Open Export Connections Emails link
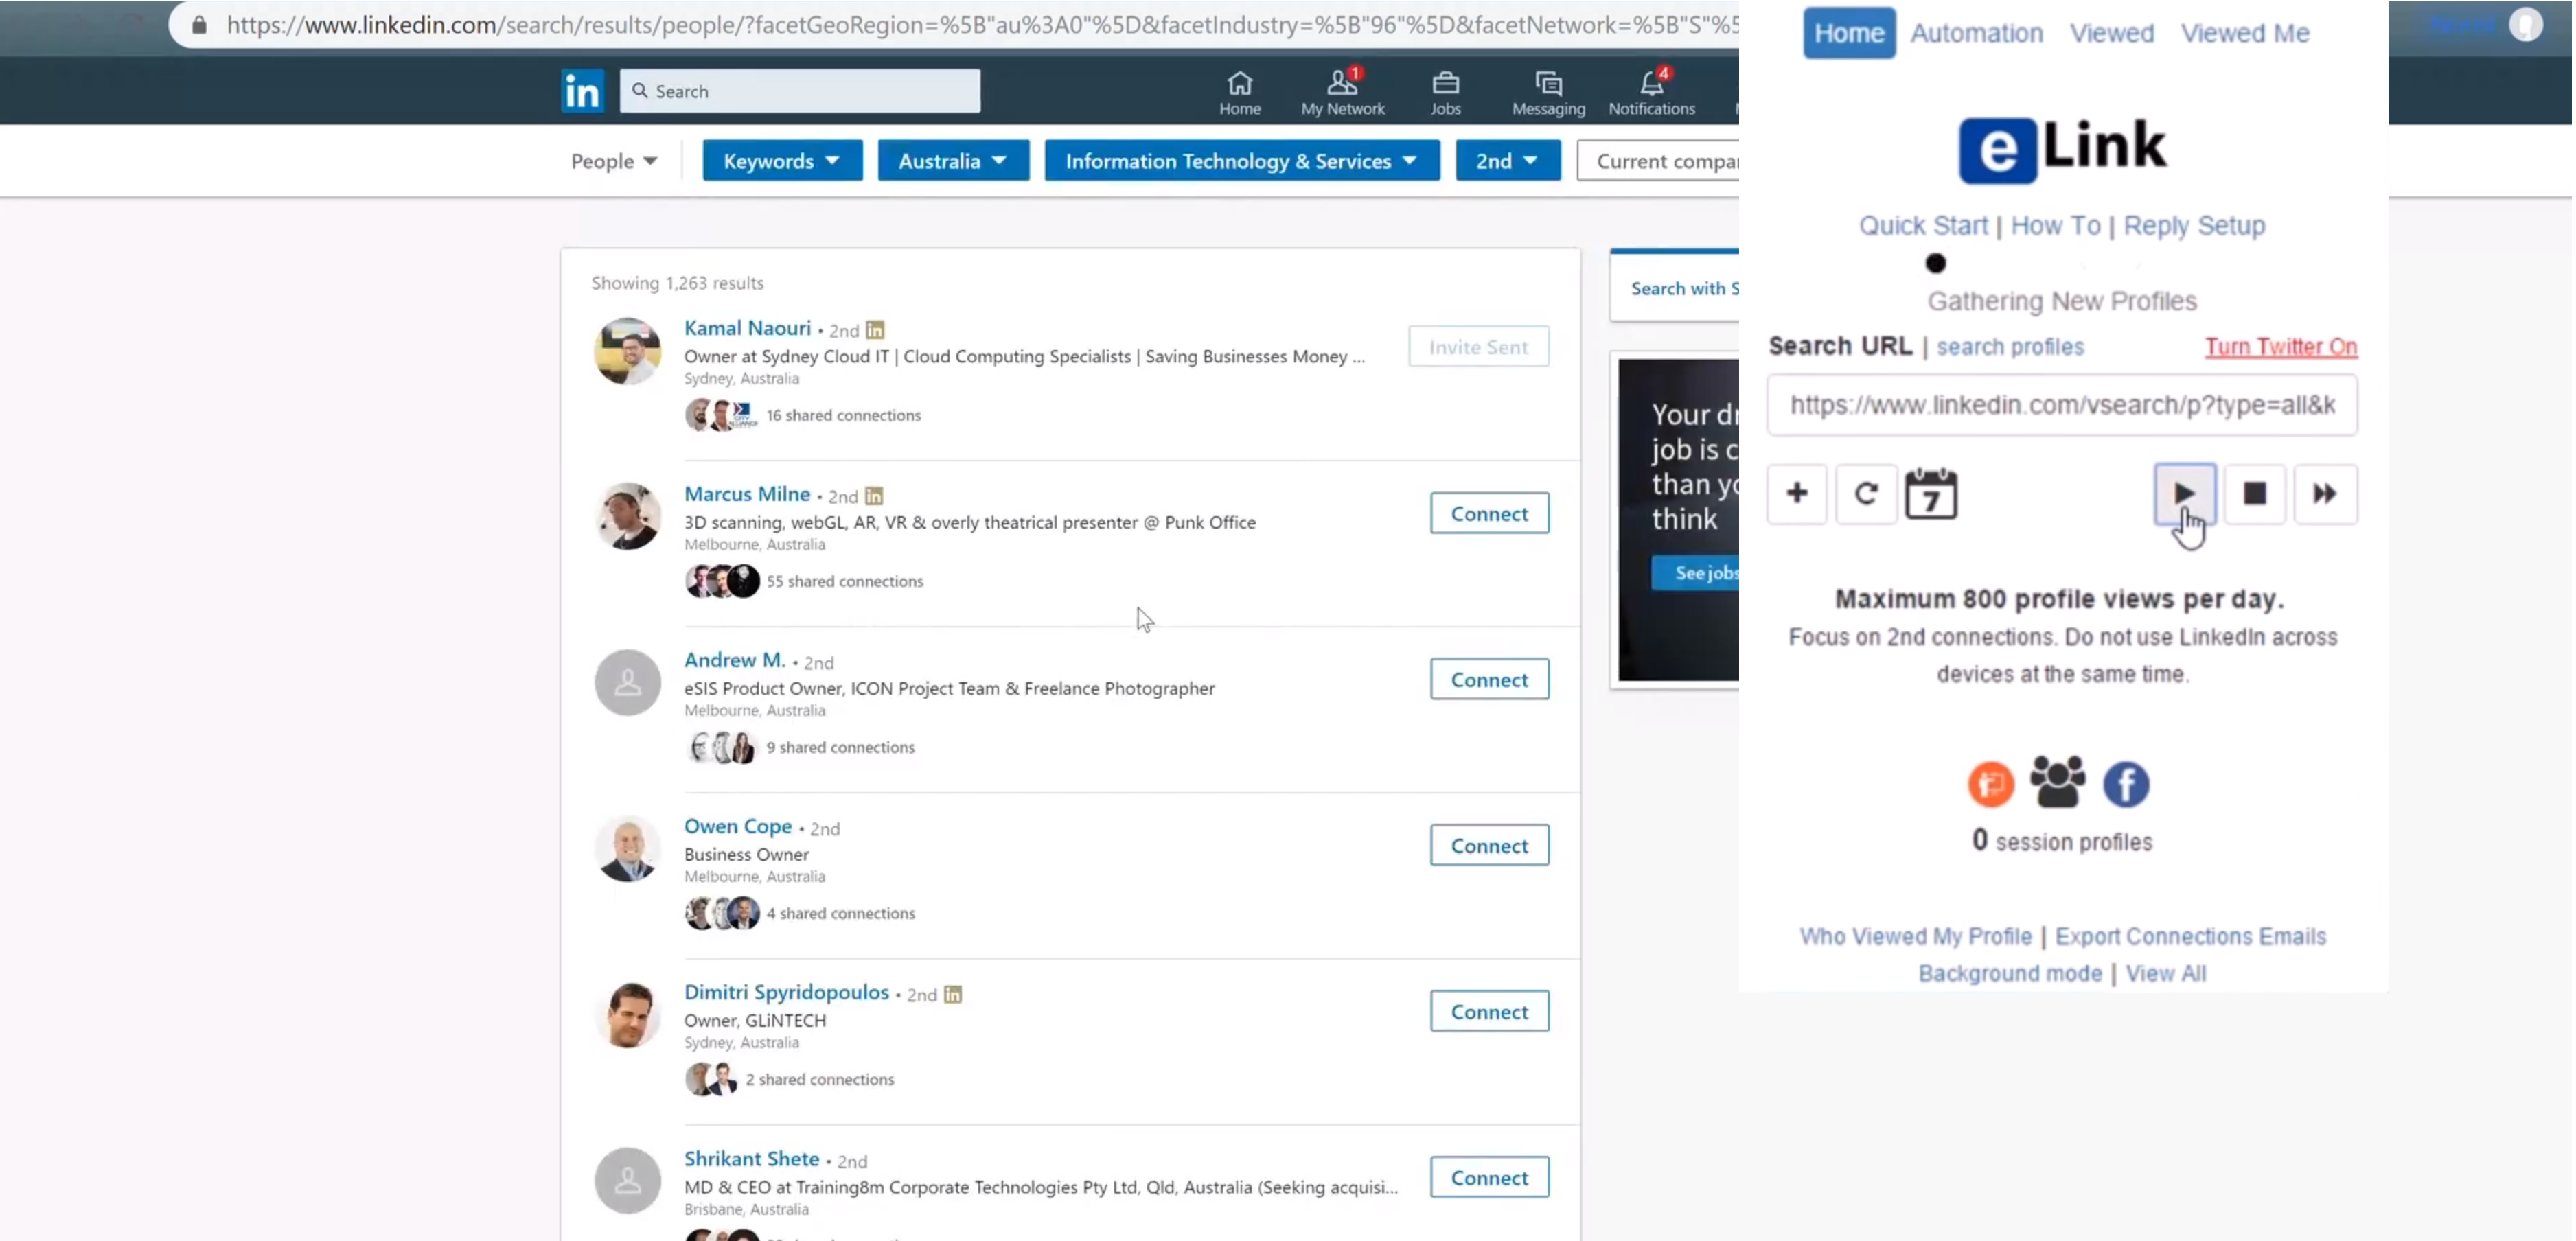2576x1241 pixels. (2190, 936)
